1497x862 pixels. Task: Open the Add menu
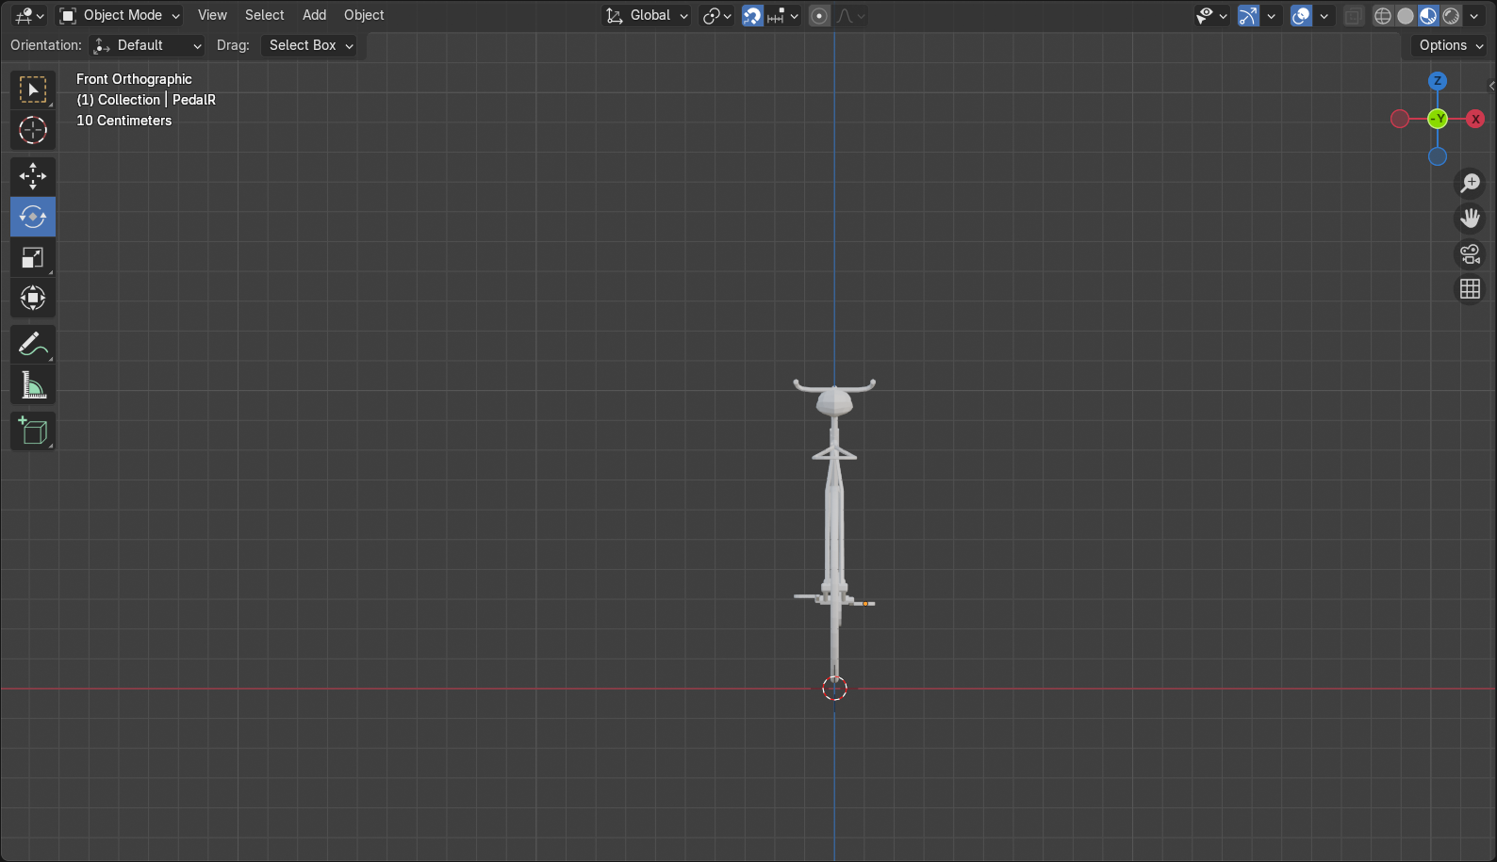(314, 15)
